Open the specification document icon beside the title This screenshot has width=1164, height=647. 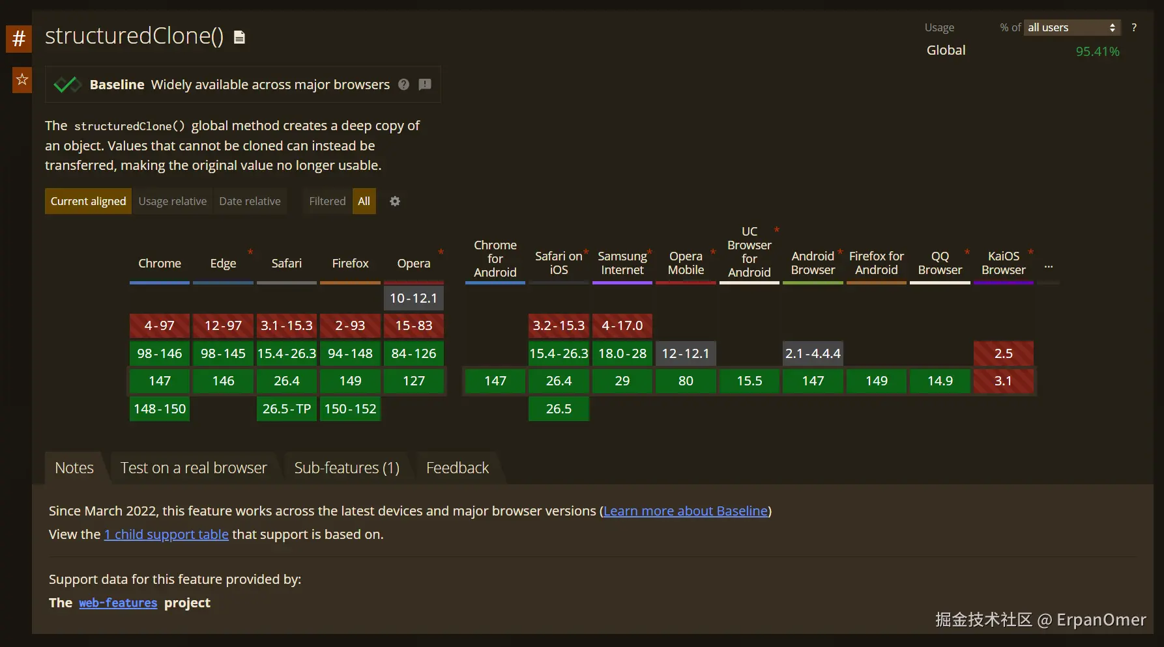tap(239, 37)
